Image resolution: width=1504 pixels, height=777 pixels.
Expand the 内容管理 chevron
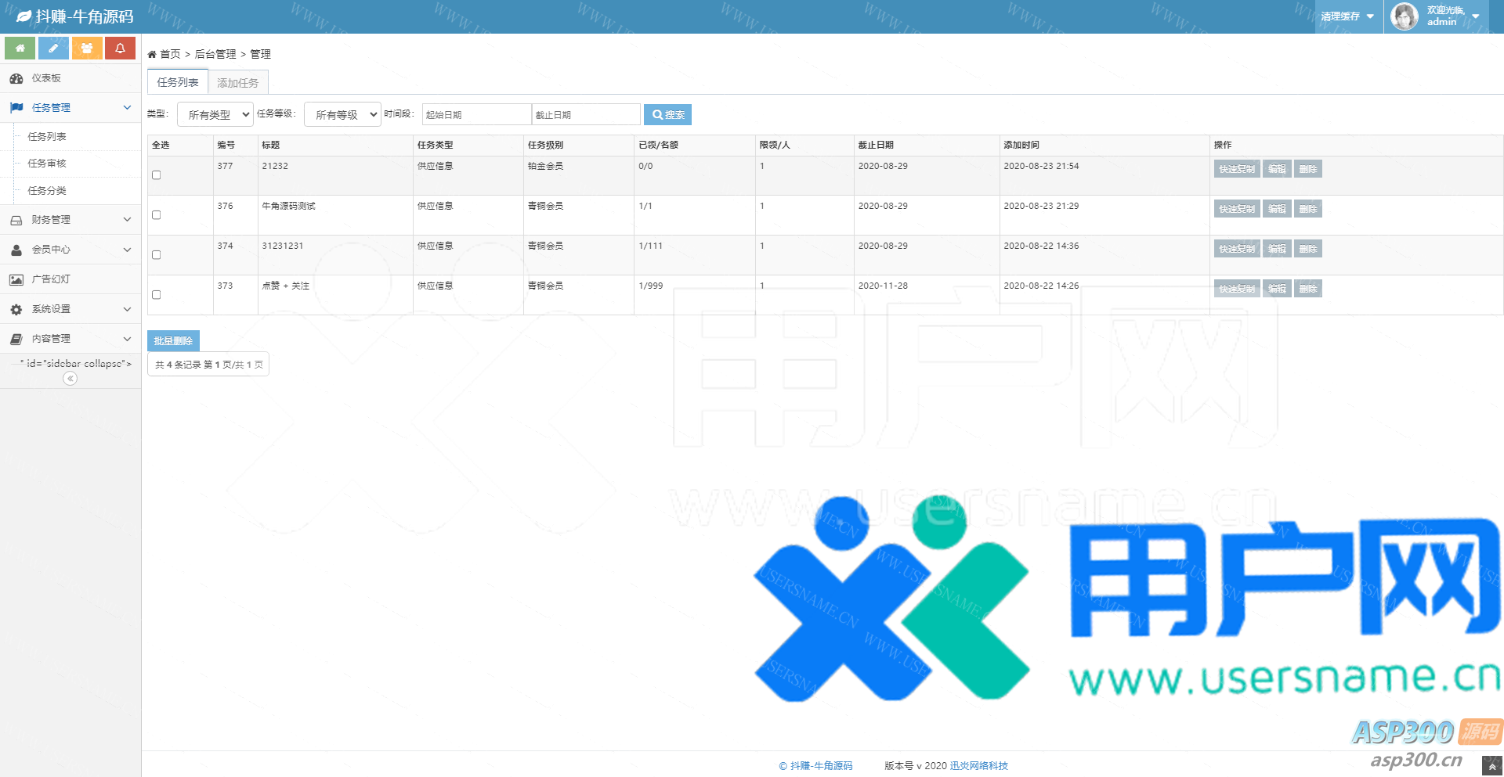127,339
